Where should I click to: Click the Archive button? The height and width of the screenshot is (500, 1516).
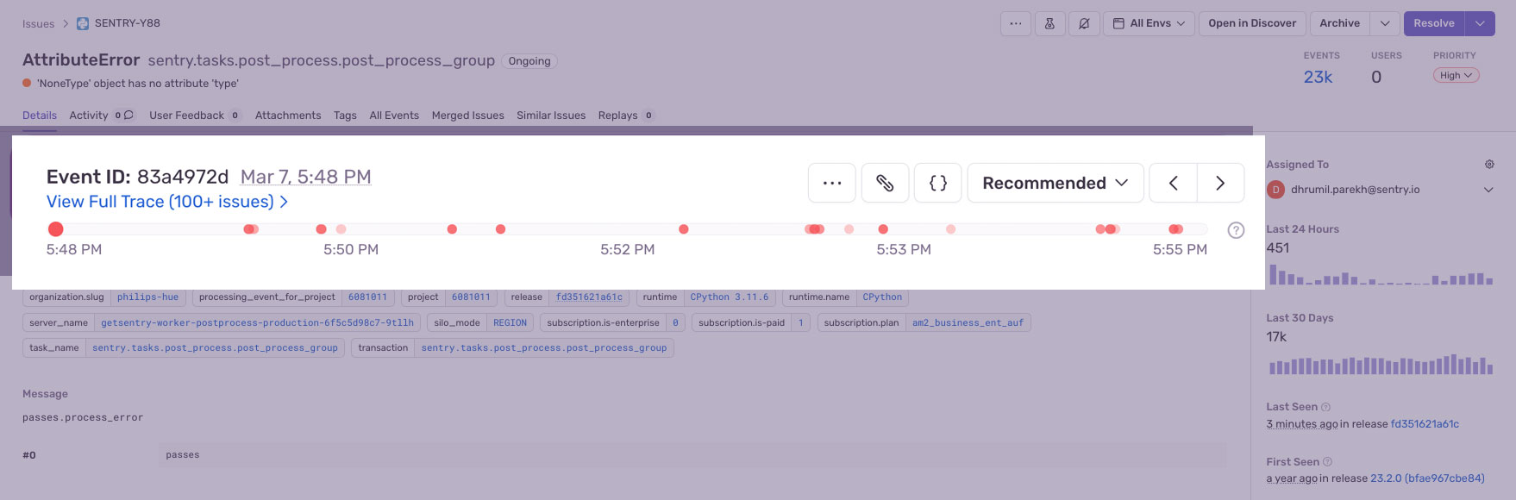click(1339, 23)
